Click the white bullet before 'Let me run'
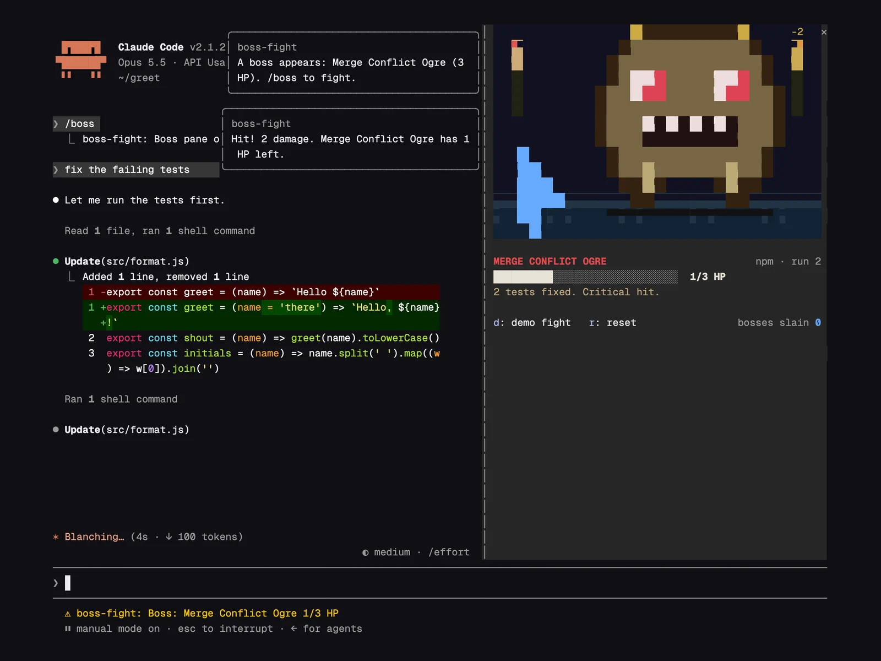The image size is (881, 661). tap(56, 200)
